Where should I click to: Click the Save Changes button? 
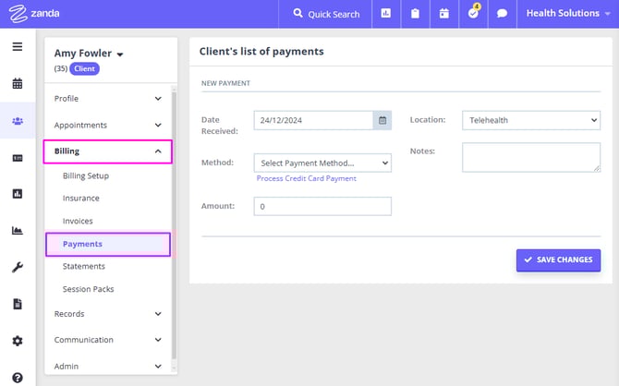(x=558, y=259)
